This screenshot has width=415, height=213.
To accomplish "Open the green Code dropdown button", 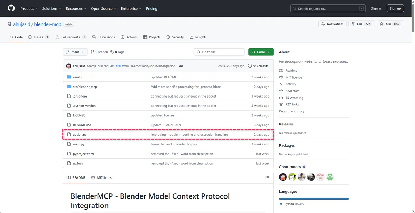I will [x=261, y=52].
